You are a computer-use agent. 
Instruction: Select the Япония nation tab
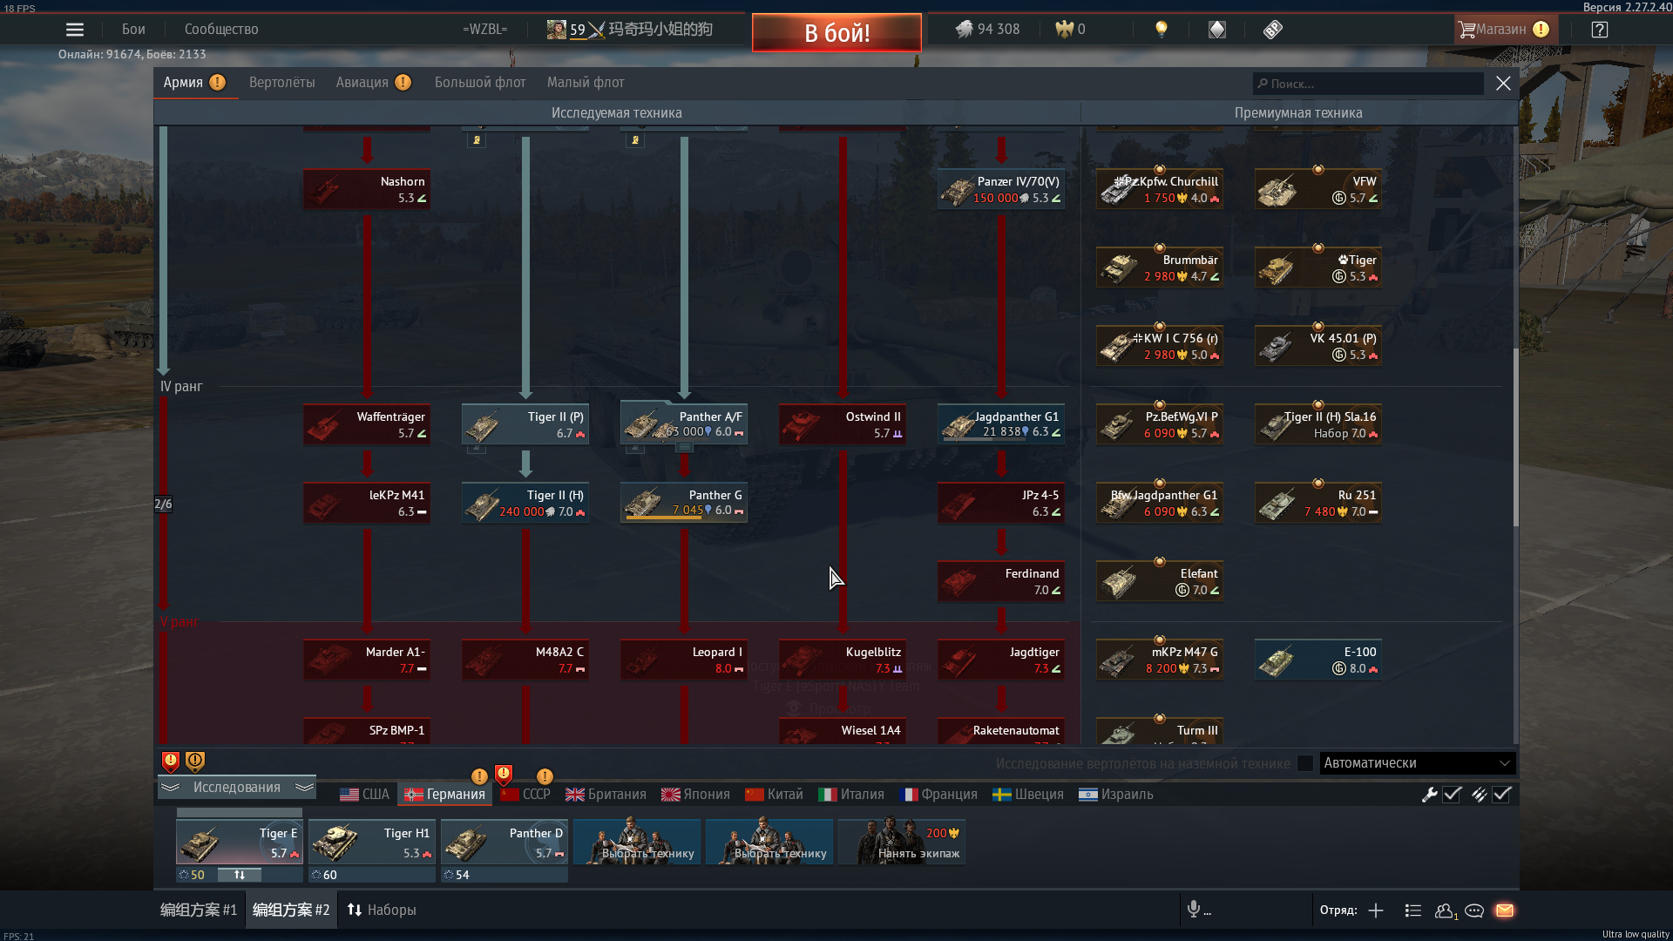695,795
